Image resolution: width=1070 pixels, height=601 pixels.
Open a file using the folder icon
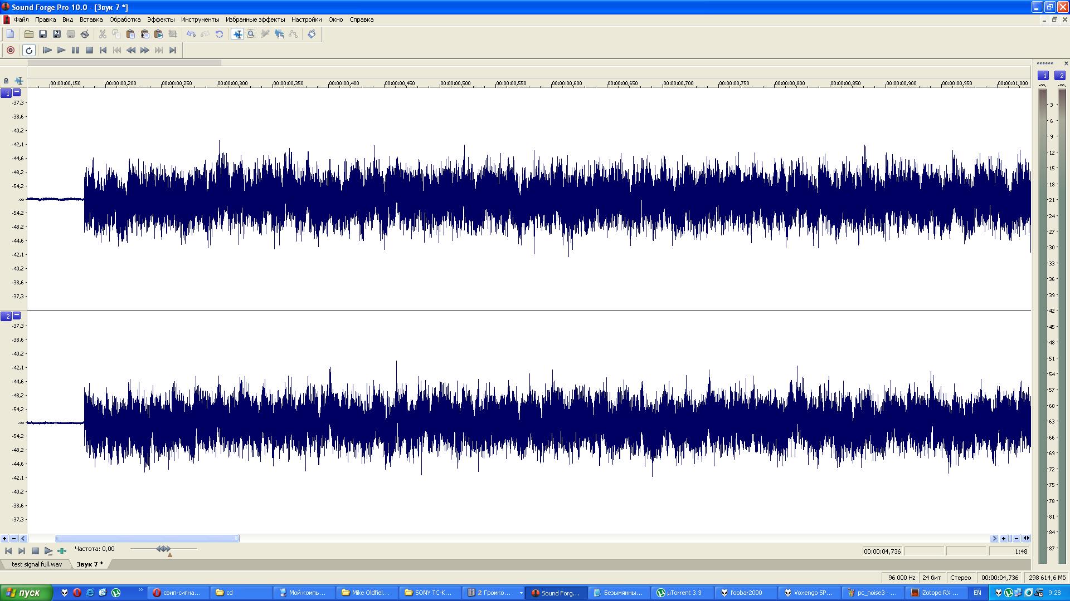tap(28, 34)
